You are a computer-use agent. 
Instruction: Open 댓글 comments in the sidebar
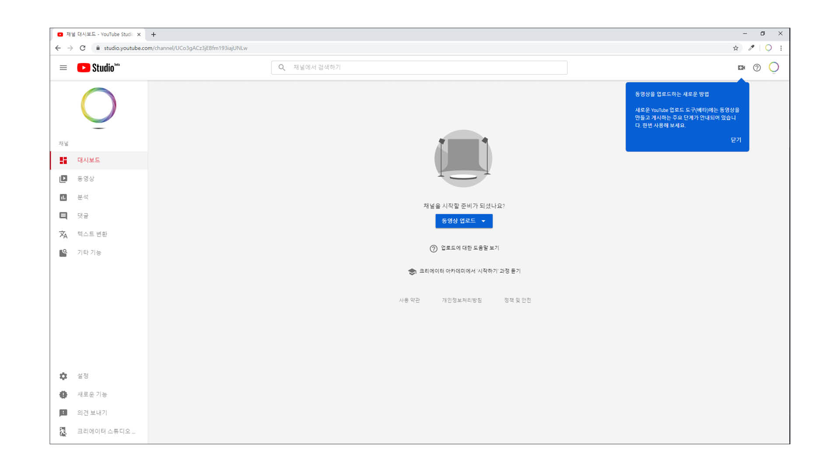pyautogui.click(x=99, y=215)
